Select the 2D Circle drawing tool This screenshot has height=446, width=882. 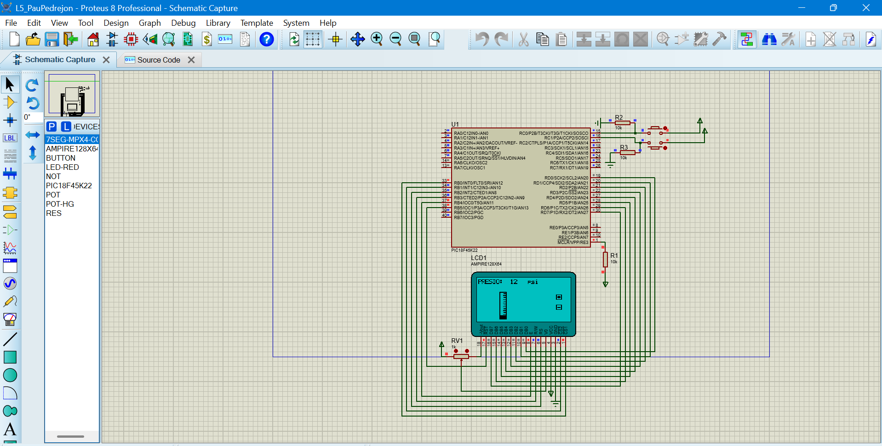10,375
